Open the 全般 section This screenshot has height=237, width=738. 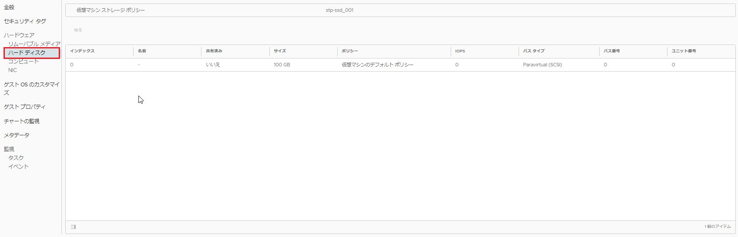[x=9, y=7]
